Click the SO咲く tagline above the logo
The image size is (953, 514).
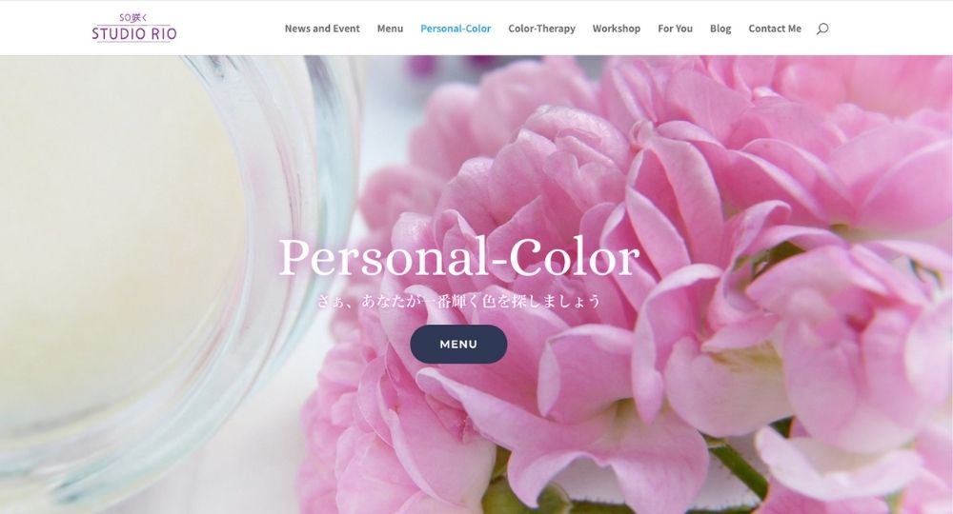(x=133, y=18)
